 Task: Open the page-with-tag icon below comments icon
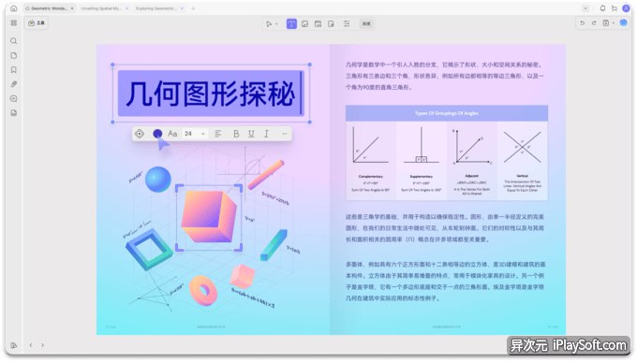pyautogui.click(x=13, y=113)
